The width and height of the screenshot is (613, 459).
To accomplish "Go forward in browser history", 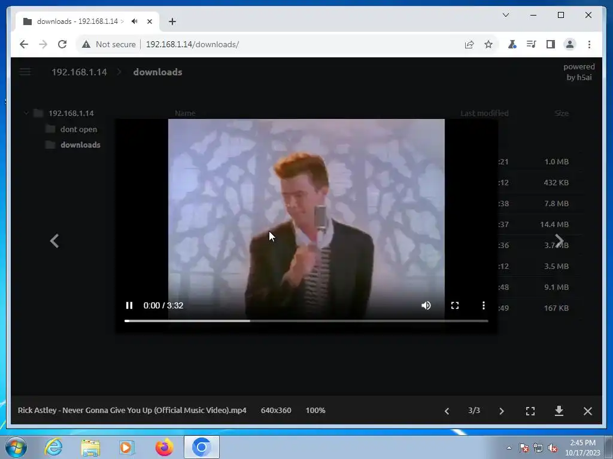I will tap(43, 44).
